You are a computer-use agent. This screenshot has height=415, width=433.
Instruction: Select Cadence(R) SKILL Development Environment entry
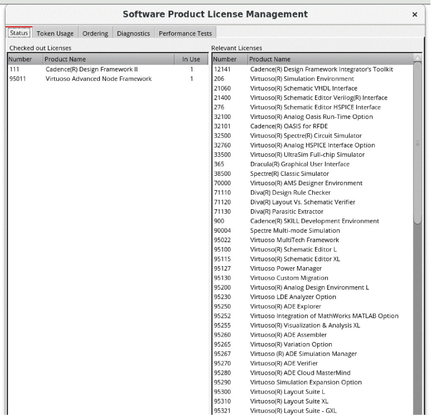(x=314, y=221)
